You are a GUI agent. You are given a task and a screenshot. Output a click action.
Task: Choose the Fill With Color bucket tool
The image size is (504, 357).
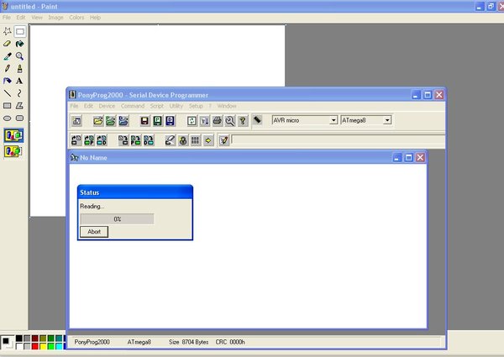[x=20, y=44]
